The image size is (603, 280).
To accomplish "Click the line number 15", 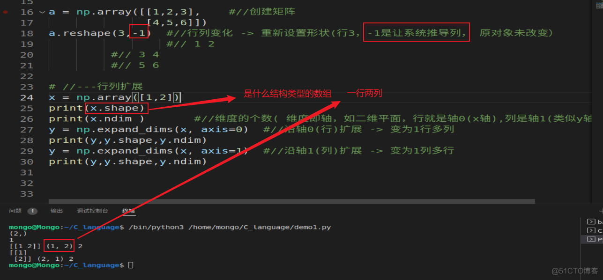I will [27, 2].
